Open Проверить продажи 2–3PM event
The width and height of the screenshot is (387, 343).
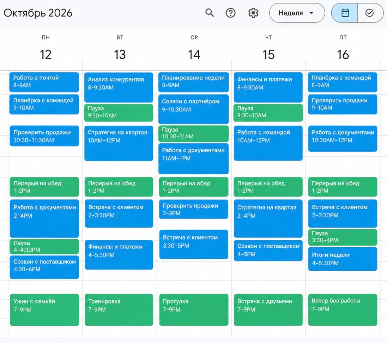[193, 209]
